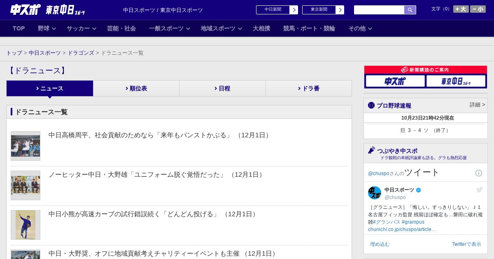Switch to the 日程 tab
The height and width of the screenshot is (259, 494).
click(x=222, y=88)
